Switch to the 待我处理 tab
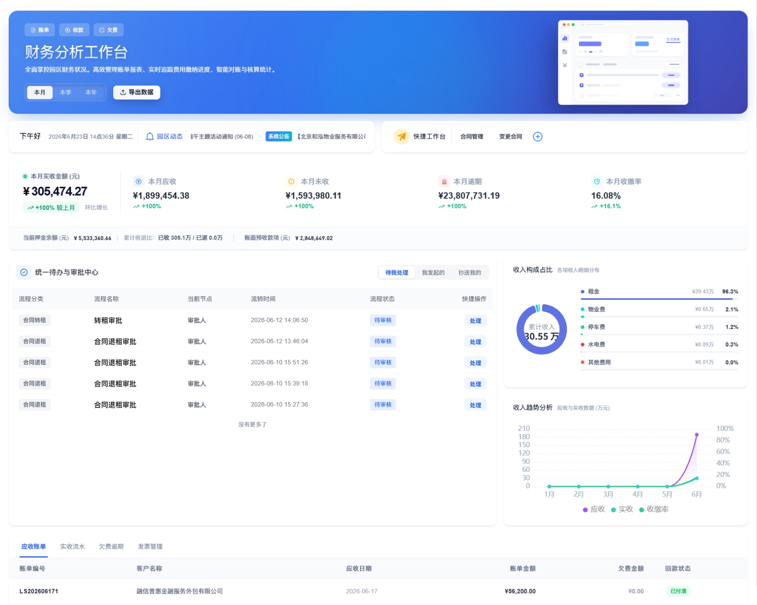This screenshot has height=605, width=757. tap(397, 273)
